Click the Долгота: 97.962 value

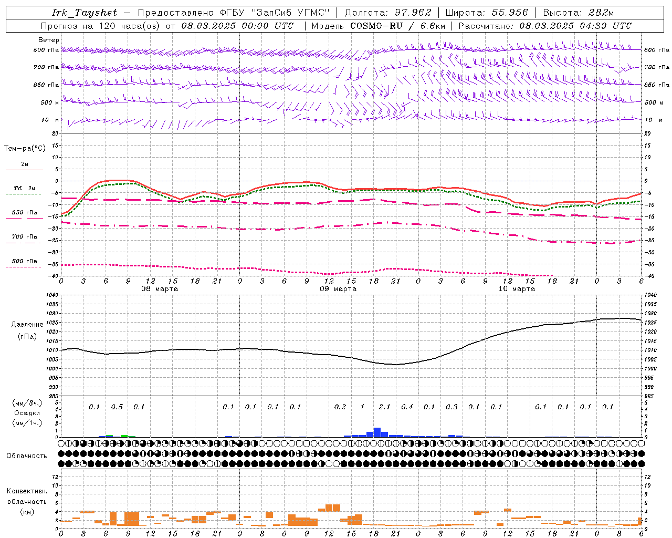pos(388,13)
